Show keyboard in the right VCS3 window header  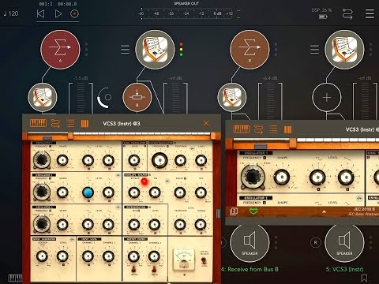pyautogui.click(x=242, y=129)
